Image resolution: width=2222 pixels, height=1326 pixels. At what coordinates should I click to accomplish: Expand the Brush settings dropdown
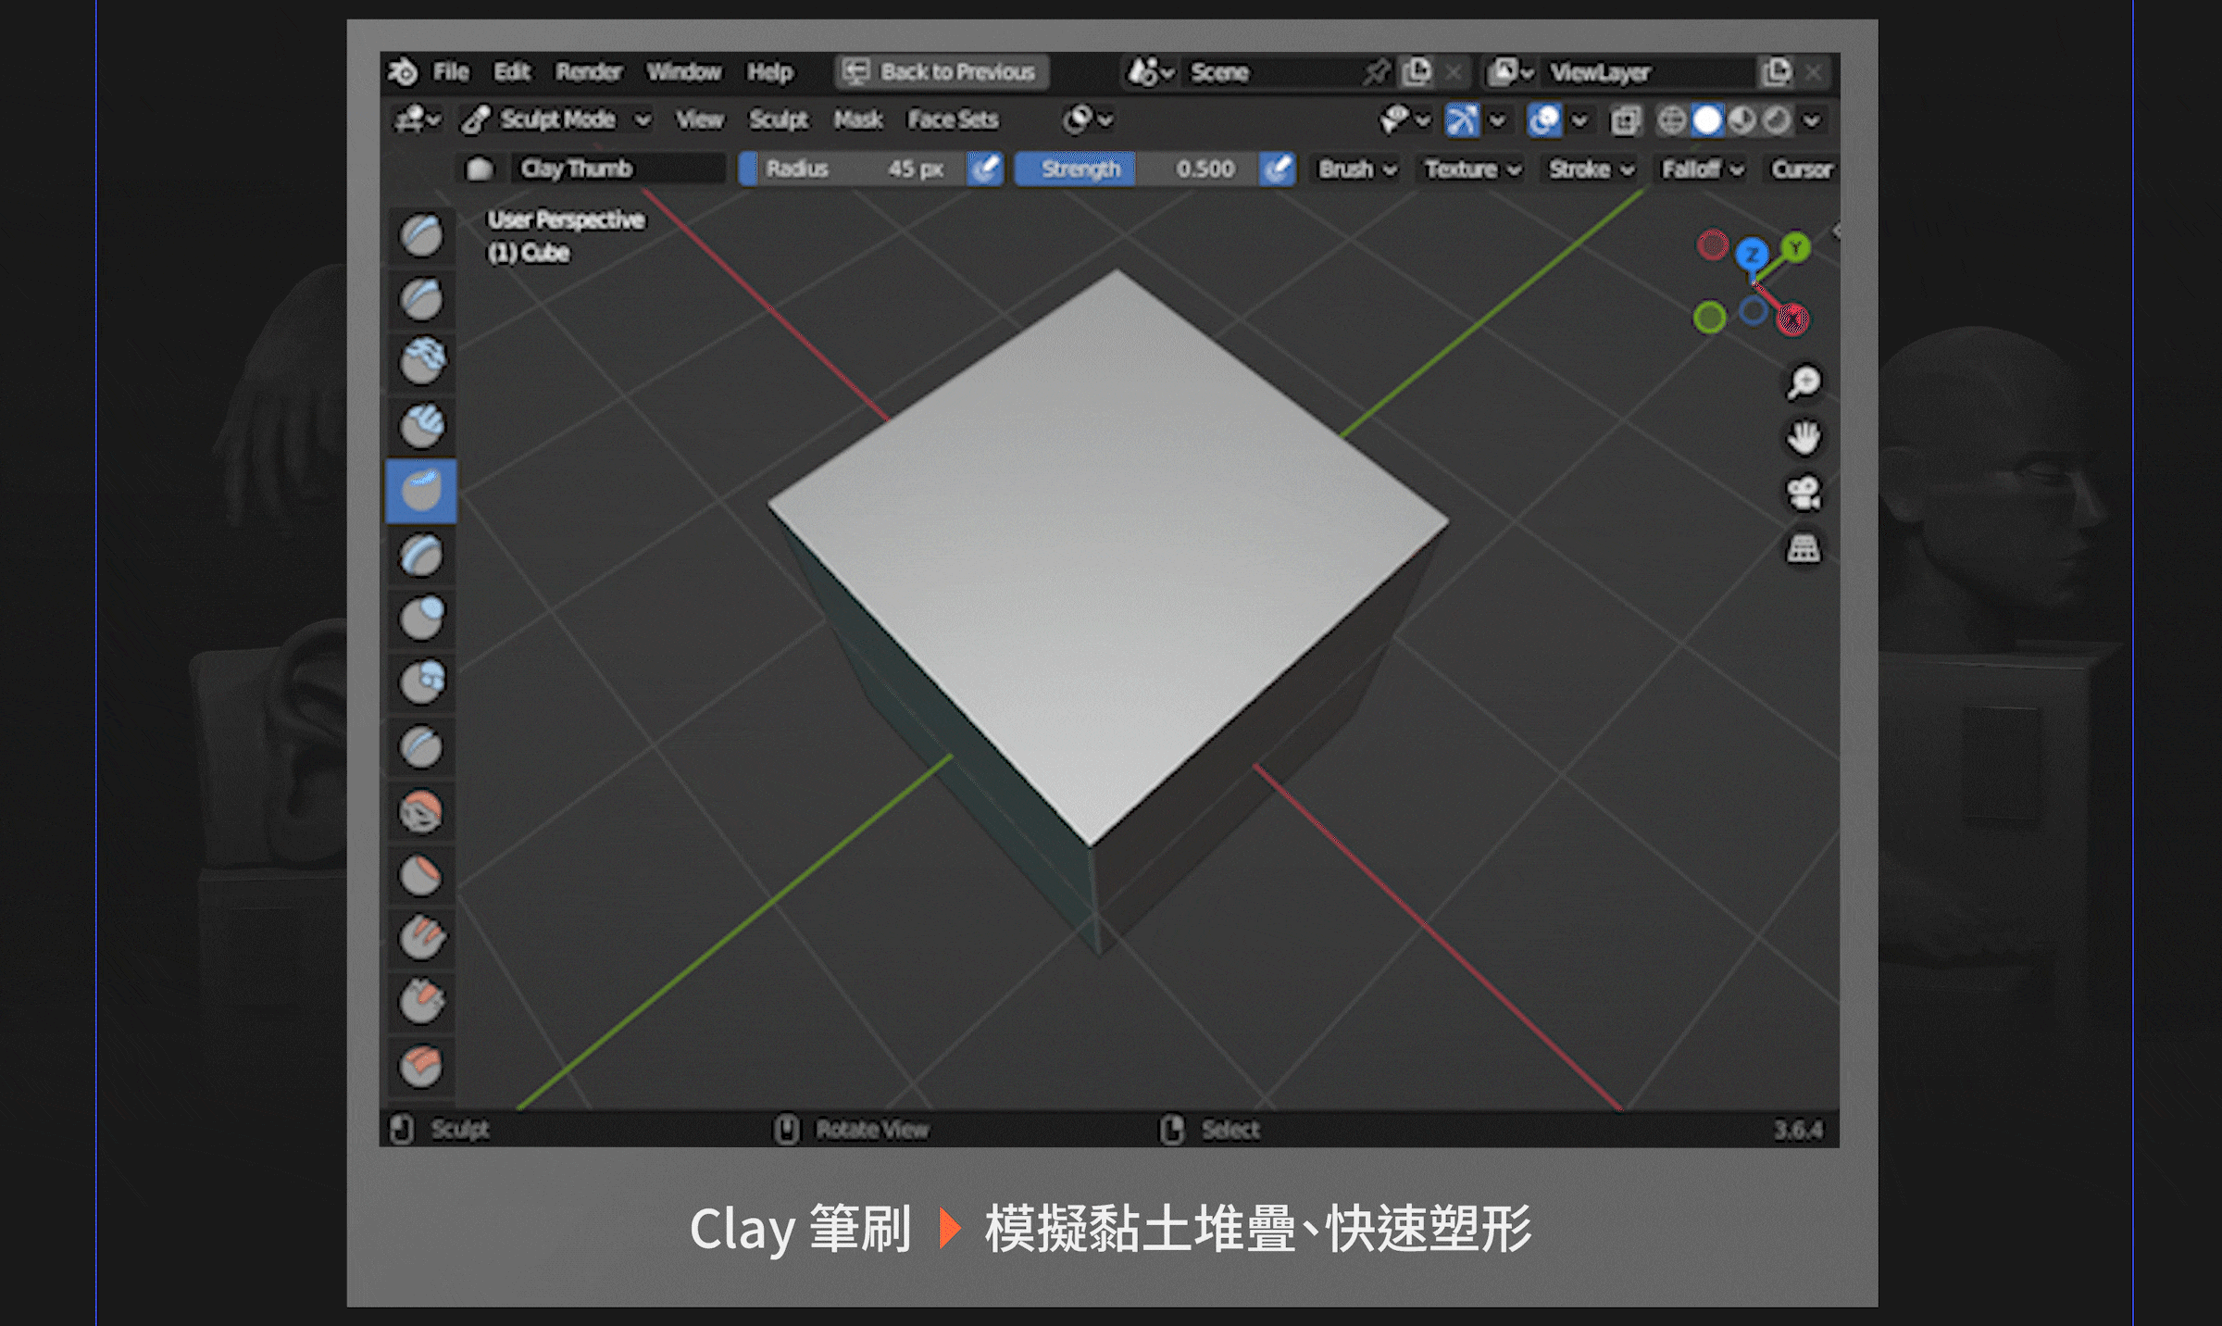coord(1357,169)
